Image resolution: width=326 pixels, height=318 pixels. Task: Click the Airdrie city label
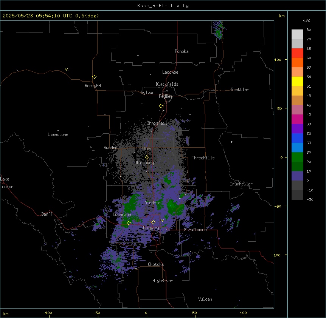[x=152, y=203]
